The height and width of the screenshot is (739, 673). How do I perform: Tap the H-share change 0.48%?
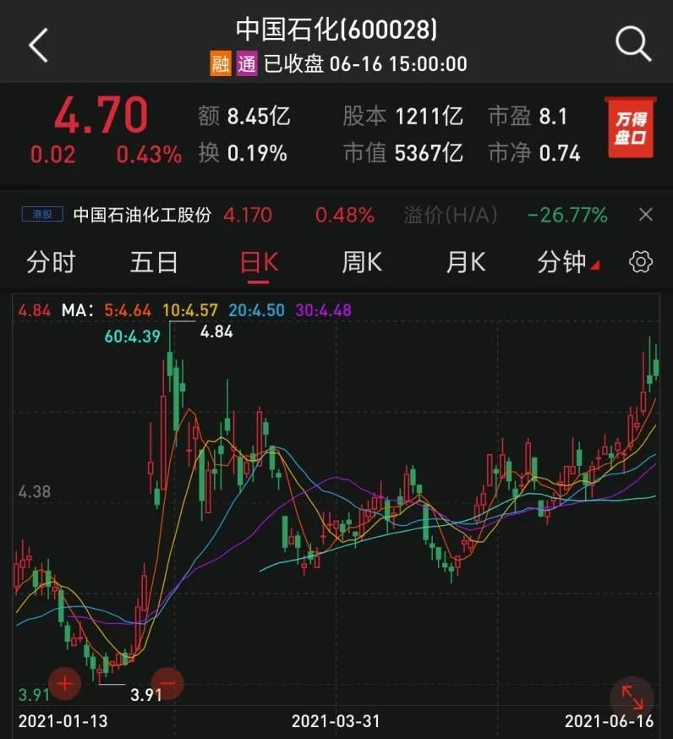pyautogui.click(x=345, y=215)
